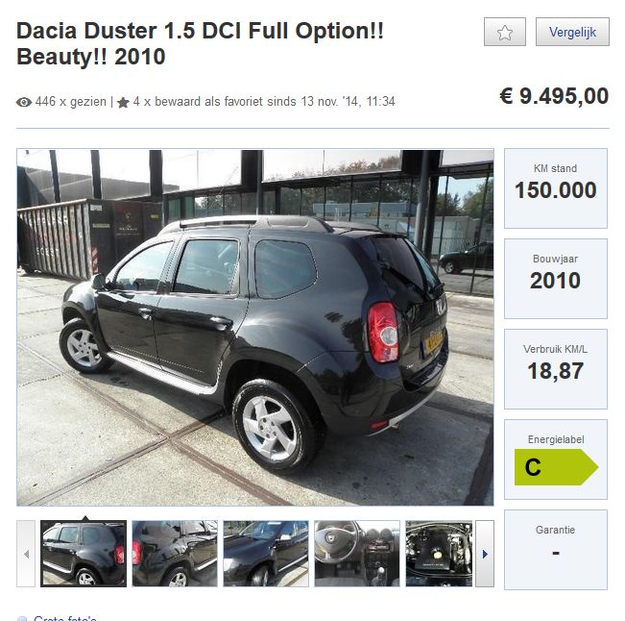The height and width of the screenshot is (621, 625).
Task: Click the dark star saved-favorites icon
Action: (x=123, y=102)
